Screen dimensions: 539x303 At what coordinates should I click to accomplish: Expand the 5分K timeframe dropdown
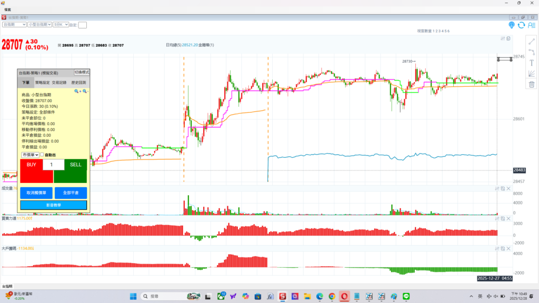61,25
